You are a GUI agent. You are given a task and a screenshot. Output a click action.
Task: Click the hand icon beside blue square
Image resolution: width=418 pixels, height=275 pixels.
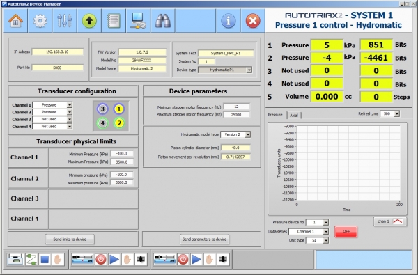58,259
